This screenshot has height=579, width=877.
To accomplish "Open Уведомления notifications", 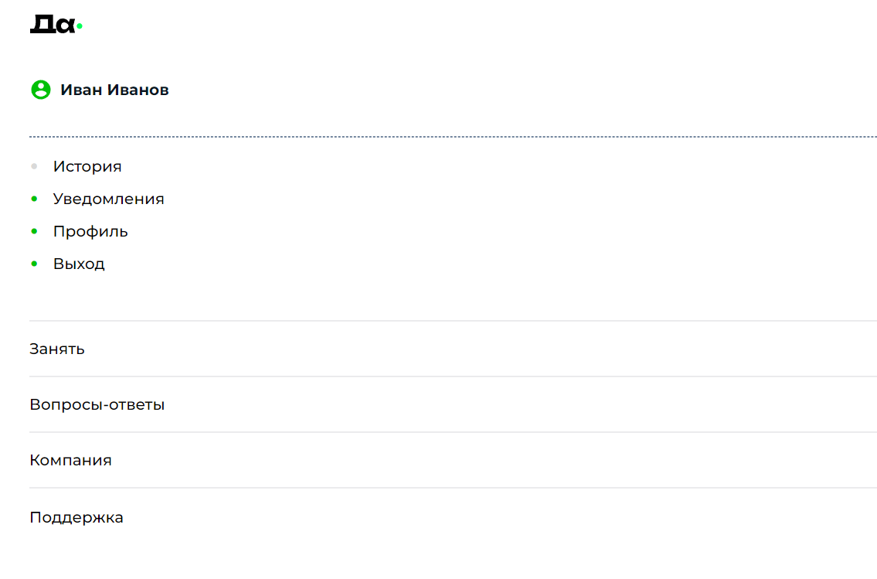I will click(108, 199).
